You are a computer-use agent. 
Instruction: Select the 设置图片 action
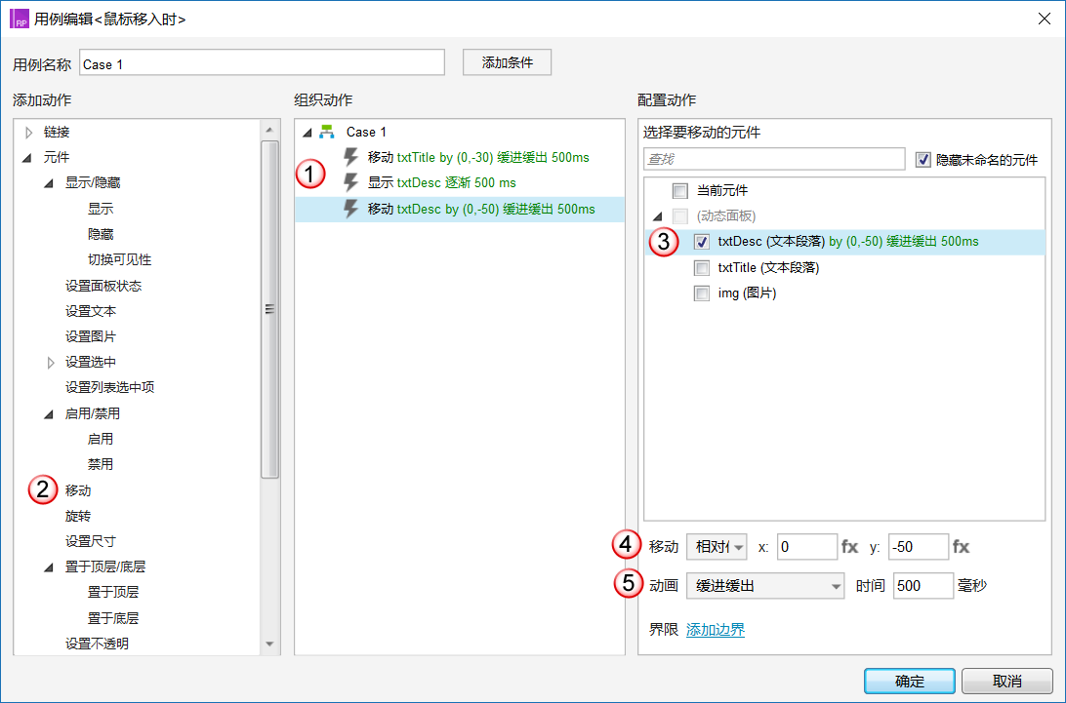click(x=91, y=337)
